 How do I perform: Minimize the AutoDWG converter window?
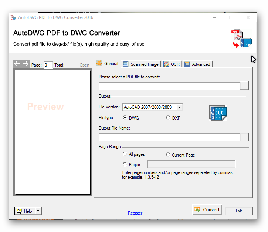tap(214, 18)
